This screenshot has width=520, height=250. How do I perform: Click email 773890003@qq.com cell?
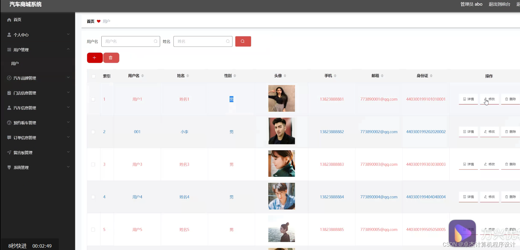(379, 164)
